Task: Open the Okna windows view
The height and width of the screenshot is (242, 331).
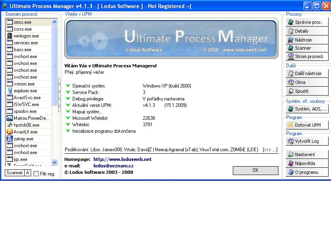Action: (x=307, y=82)
